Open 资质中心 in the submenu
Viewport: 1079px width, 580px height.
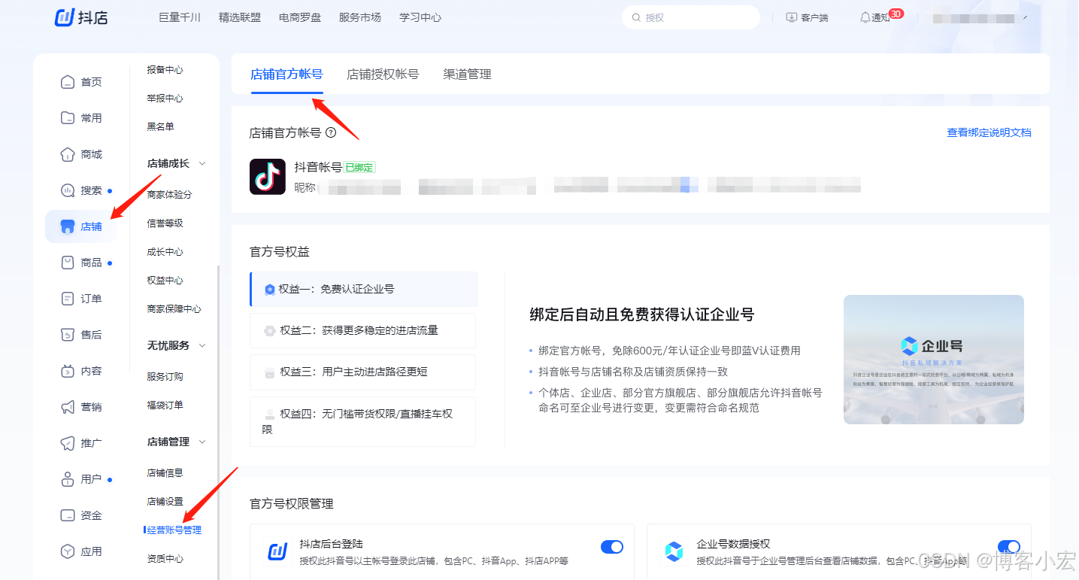click(x=165, y=559)
